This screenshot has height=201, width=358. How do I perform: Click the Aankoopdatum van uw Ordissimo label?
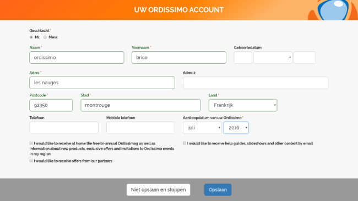point(212,118)
